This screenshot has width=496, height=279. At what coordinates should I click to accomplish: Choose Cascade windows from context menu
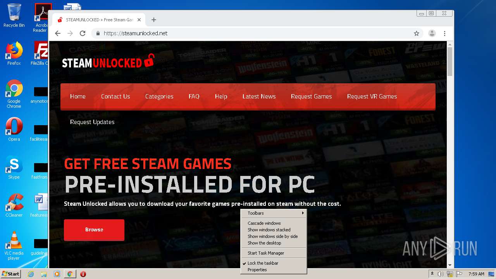[274, 223]
